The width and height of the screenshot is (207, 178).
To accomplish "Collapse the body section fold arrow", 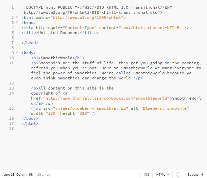I will [17, 53].
